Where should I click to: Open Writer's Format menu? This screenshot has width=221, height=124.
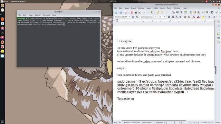point(141,8)
